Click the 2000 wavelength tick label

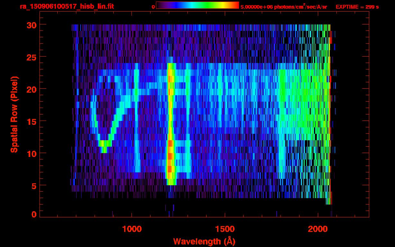pos(317,229)
